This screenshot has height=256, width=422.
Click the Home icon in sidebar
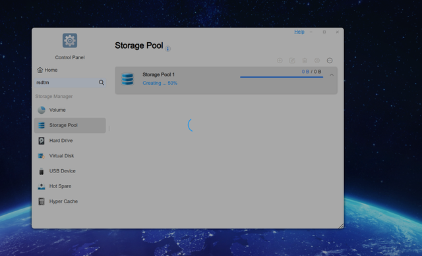(x=40, y=70)
